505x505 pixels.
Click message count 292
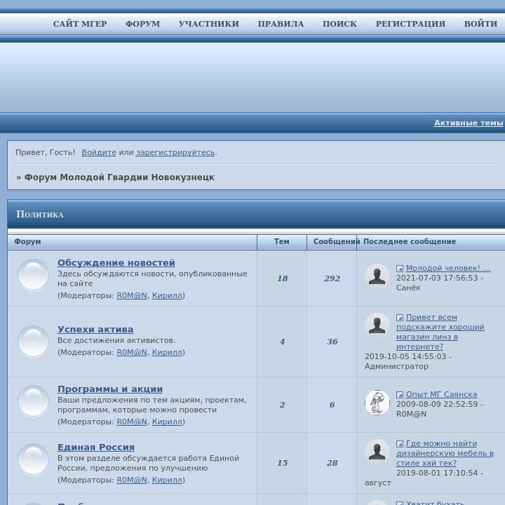332,278
